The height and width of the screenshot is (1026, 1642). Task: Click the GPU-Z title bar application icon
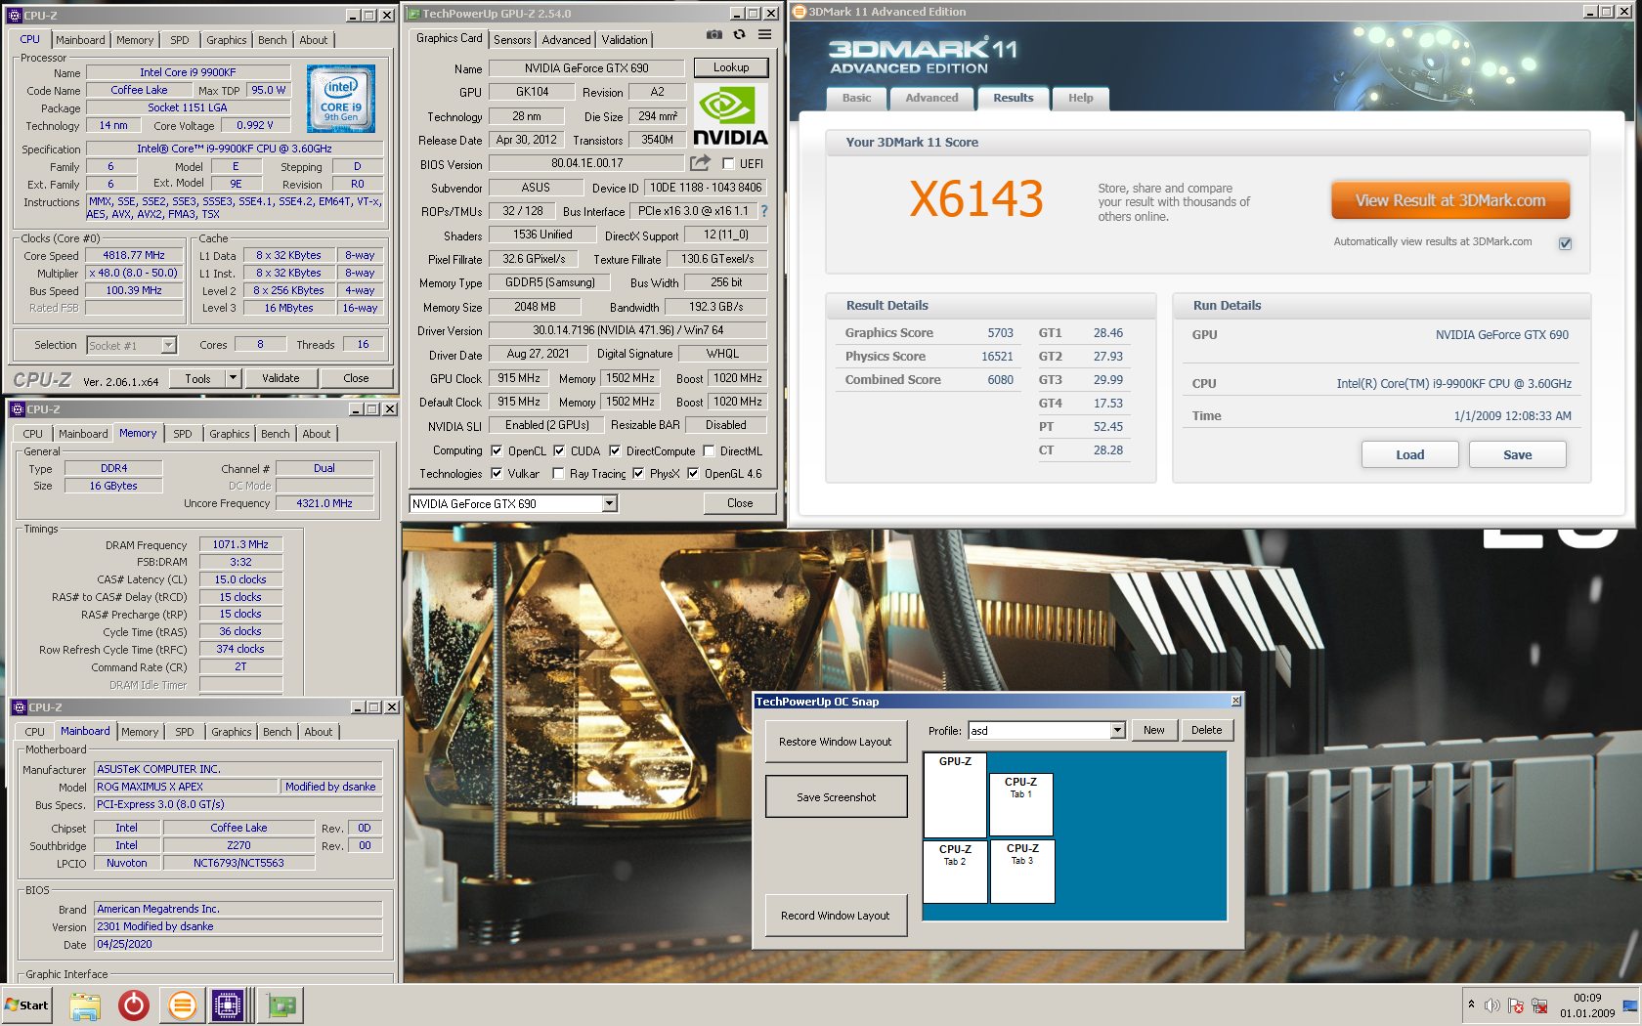tap(413, 14)
